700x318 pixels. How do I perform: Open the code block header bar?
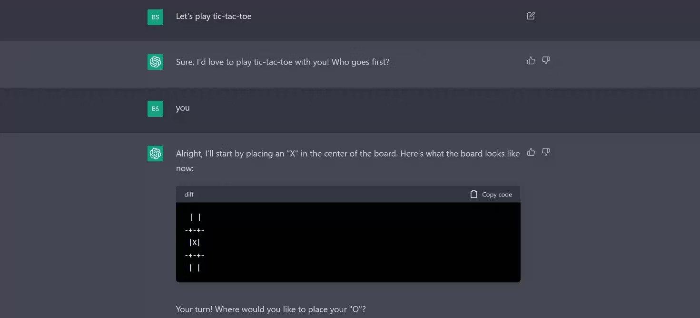(x=333, y=194)
